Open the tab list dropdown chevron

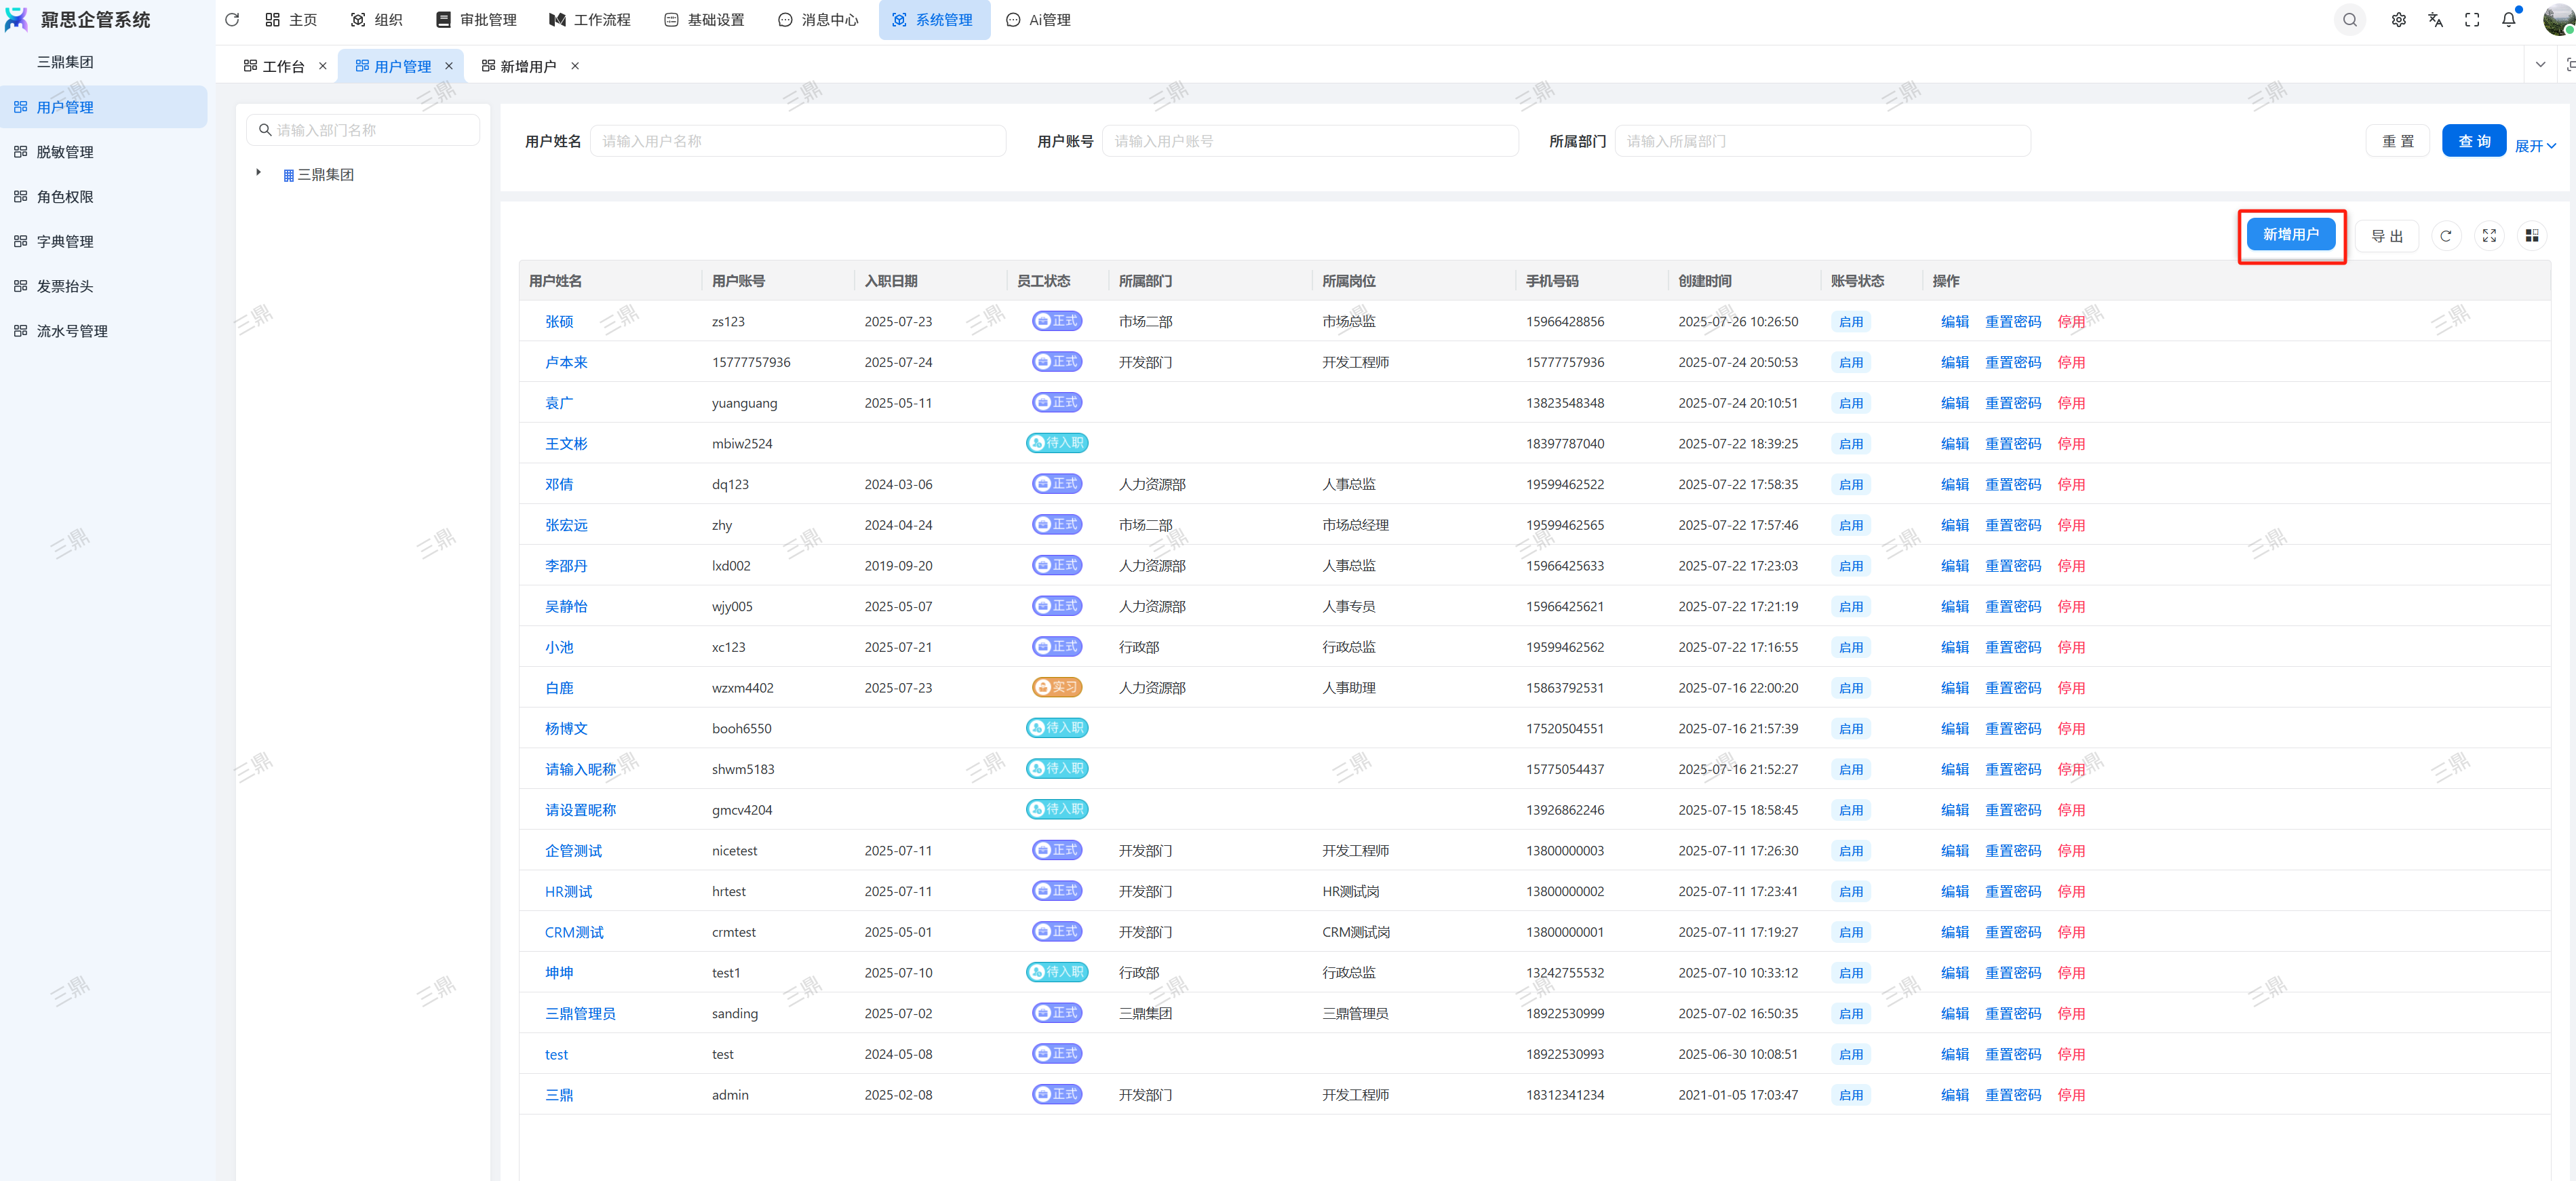pyautogui.click(x=2540, y=65)
